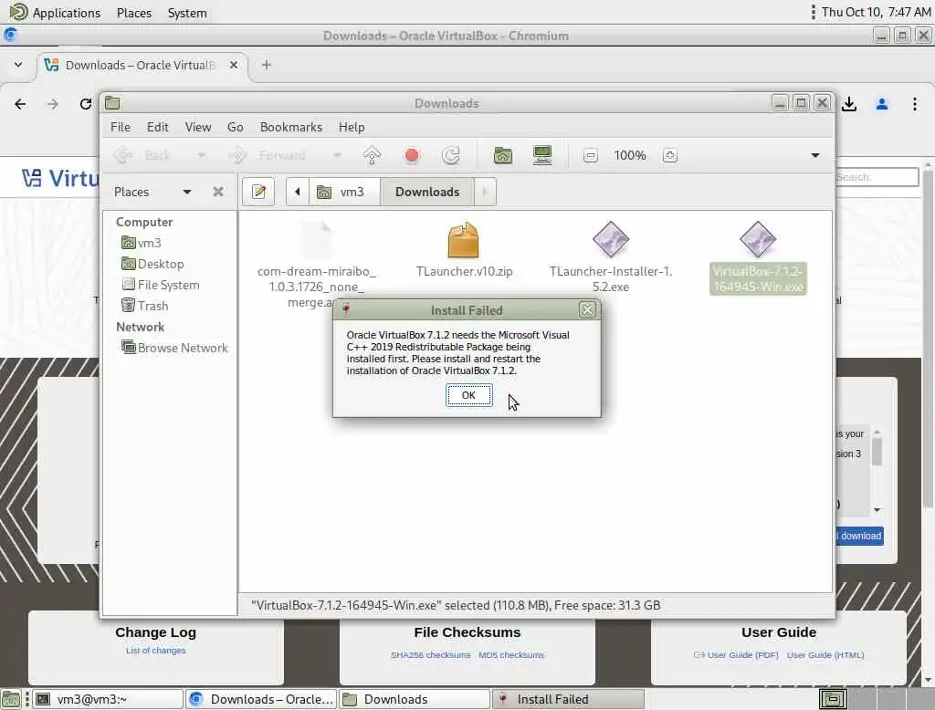Close the Install Failed dialog
935x710 pixels.
pyautogui.click(x=587, y=310)
